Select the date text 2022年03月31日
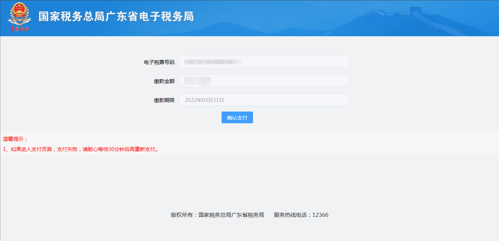This screenshot has height=241, width=499. coord(204,100)
